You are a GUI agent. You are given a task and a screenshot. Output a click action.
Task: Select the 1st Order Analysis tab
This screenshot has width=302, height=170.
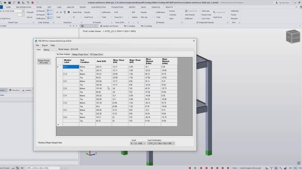pos(63,54)
